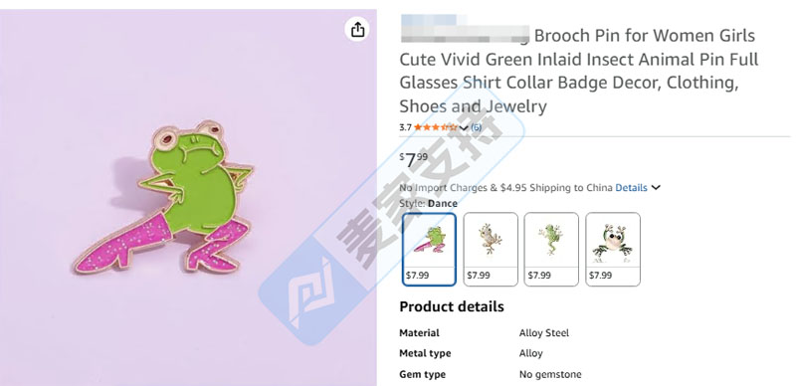This screenshot has height=386, width=796.
Task: Click the No gemstone gem type value
Action: click(550, 375)
